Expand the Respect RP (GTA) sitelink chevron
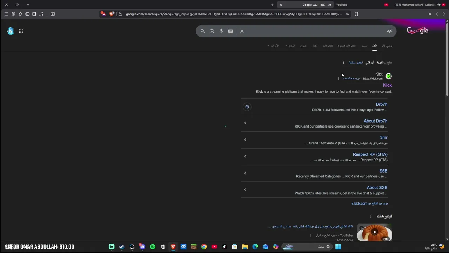 [x=245, y=156]
